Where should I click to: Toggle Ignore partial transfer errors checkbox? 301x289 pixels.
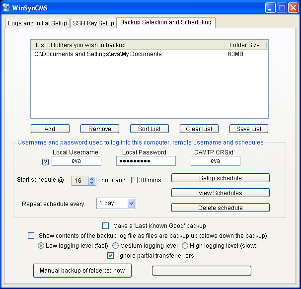tap(111, 256)
